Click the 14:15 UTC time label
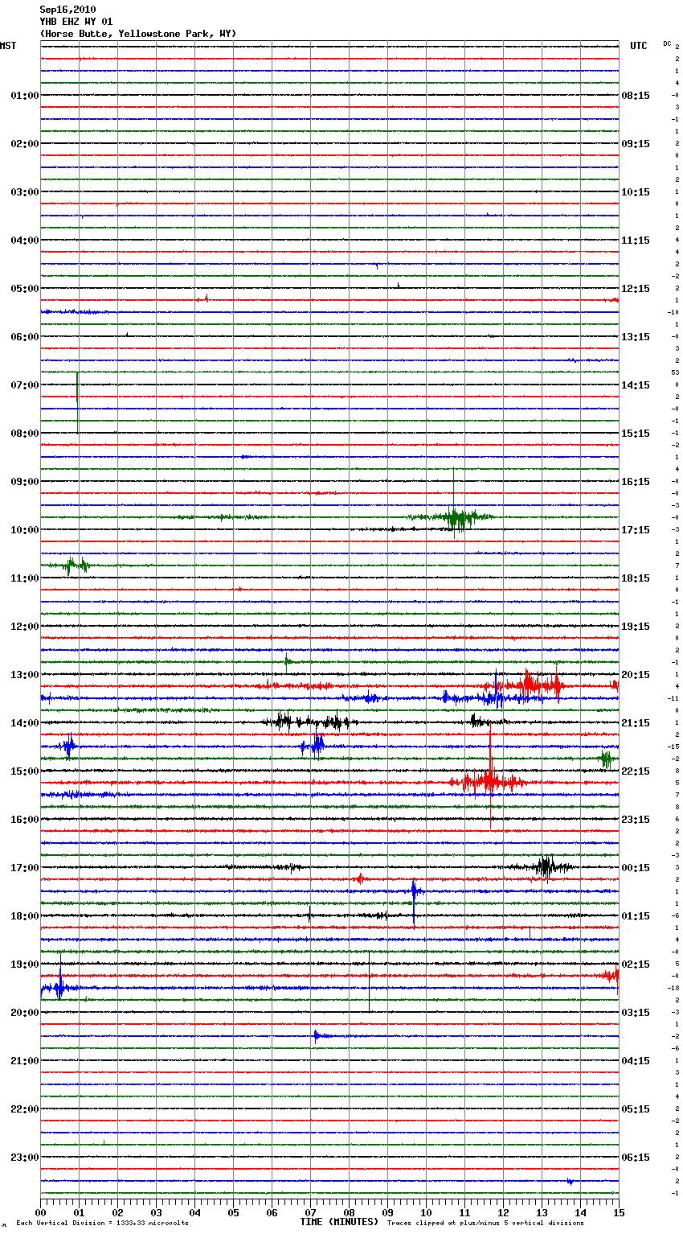The height and width of the screenshot is (1234, 683). tap(636, 385)
